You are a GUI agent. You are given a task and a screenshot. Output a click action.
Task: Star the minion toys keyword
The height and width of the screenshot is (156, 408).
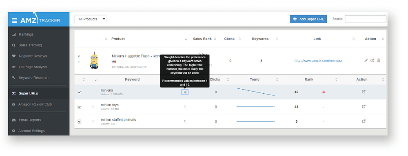point(93,106)
